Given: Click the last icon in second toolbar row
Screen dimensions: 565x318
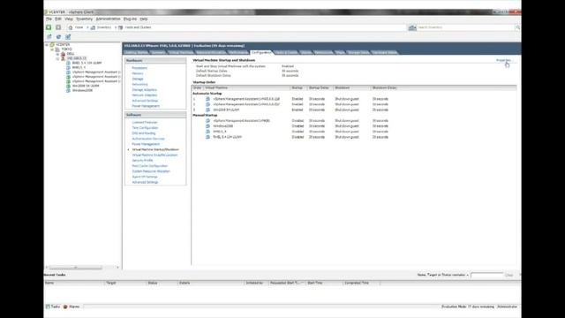Looking at the screenshot, I should click(x=68, y=37).
